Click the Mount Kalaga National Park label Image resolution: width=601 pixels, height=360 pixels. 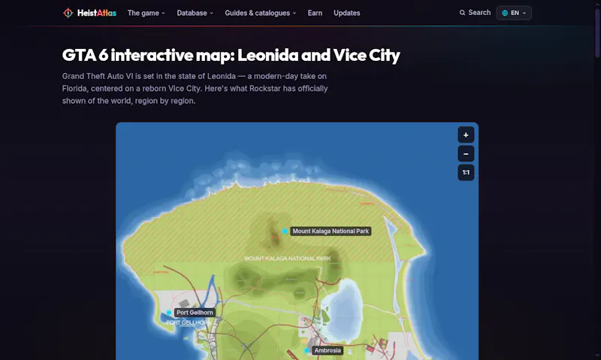(331, 231)
